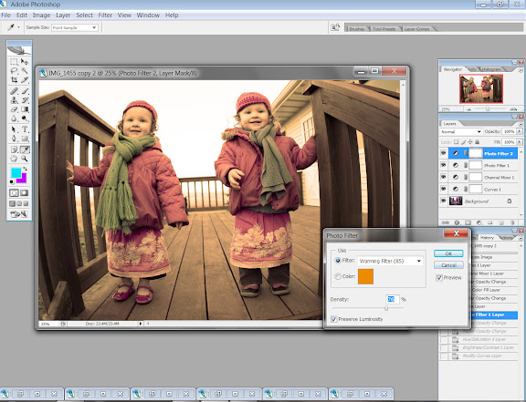This screenshot has height=402, width=526.
Task: Select the Crop tool
Action: [14, 79]
